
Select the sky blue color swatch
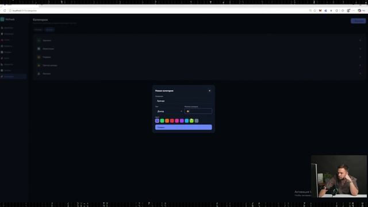(187, 121)
